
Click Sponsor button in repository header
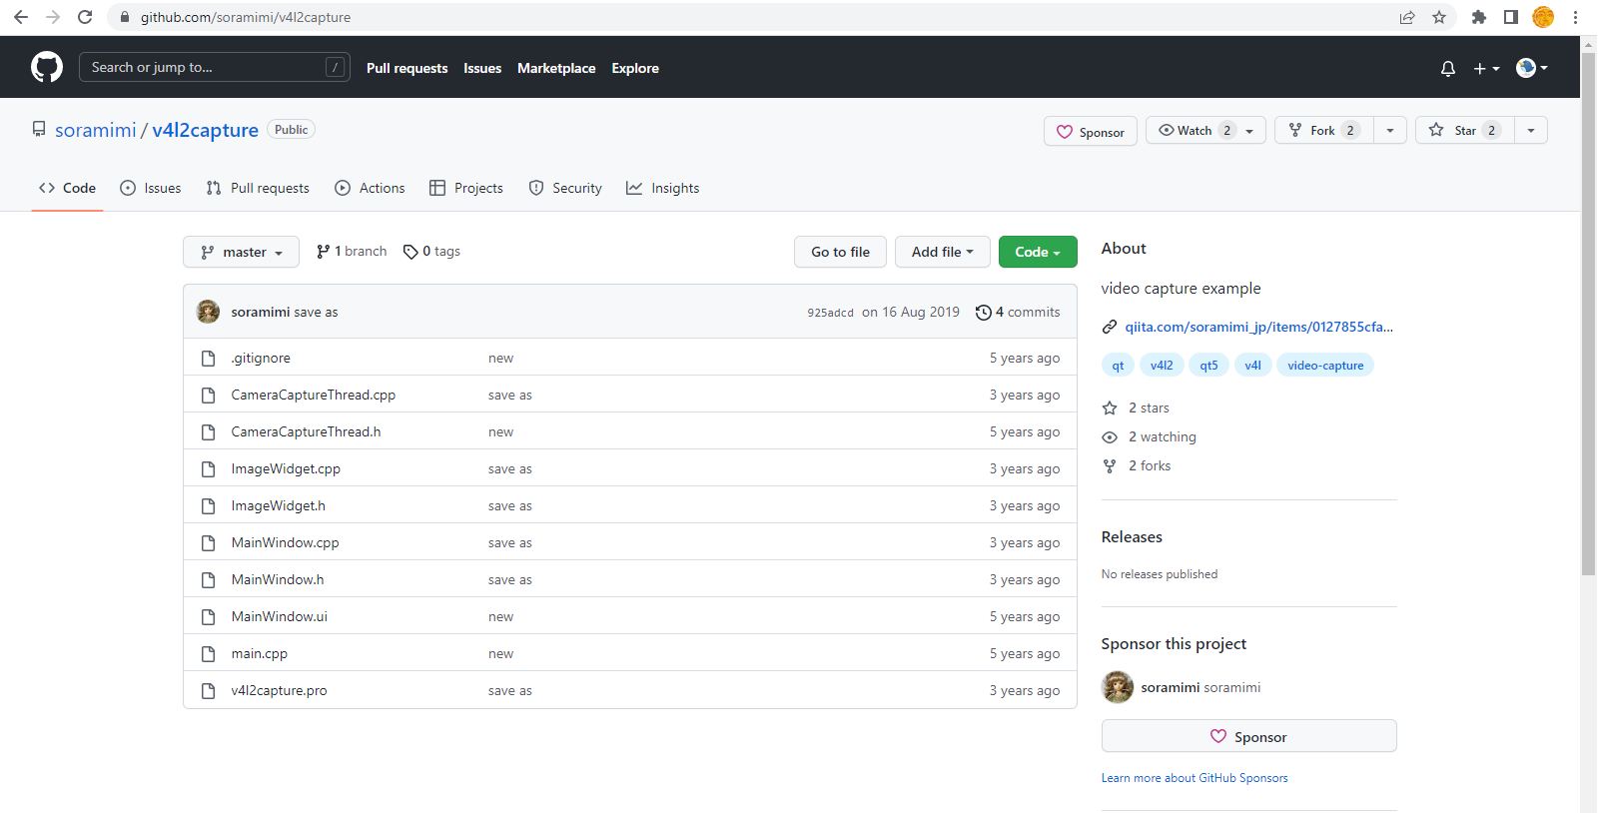[x=1091, y=131]
